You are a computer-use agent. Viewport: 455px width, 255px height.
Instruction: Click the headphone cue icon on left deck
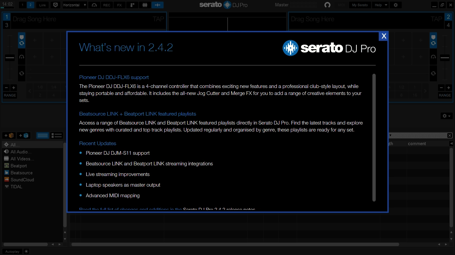[x=22, y=57]
